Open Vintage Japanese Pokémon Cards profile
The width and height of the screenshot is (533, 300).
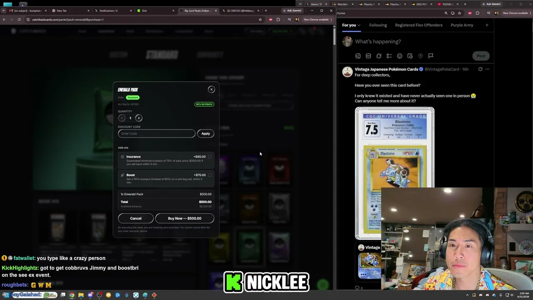pyautogui.click(x=386, y=69)
